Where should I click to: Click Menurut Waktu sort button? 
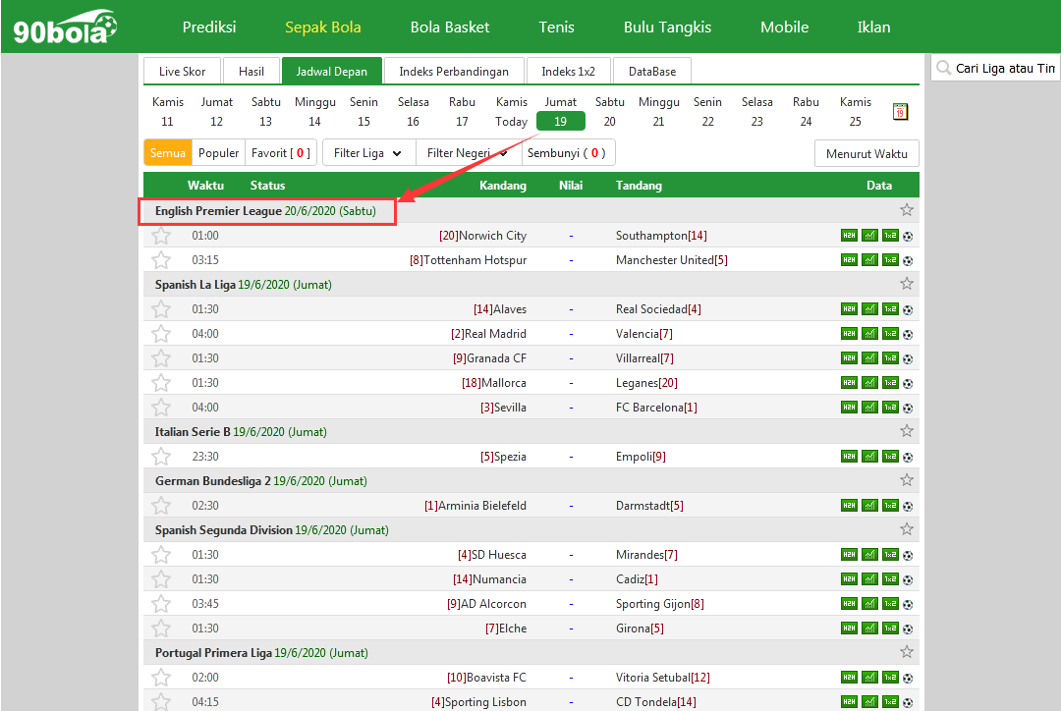[866, 153]
